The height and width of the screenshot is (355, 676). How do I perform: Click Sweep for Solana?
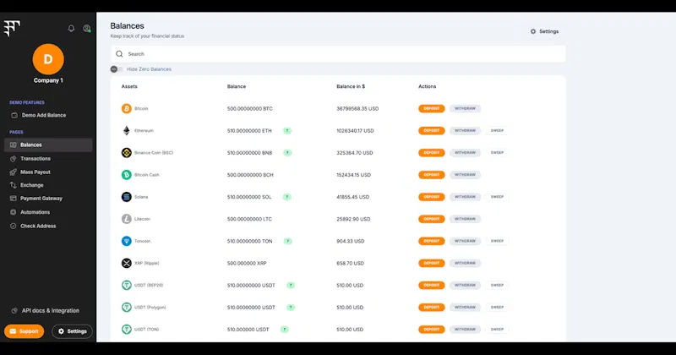(x=497, y=197)
